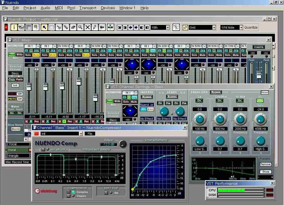Click the master fader in the mixer

coord(259,75)
